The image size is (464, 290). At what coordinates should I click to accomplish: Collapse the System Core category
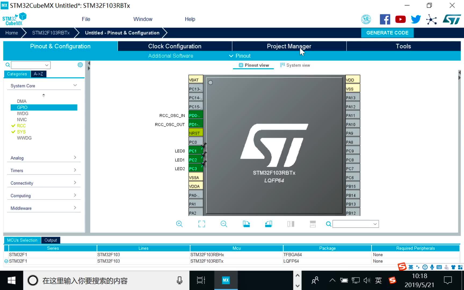coord(75,85)
